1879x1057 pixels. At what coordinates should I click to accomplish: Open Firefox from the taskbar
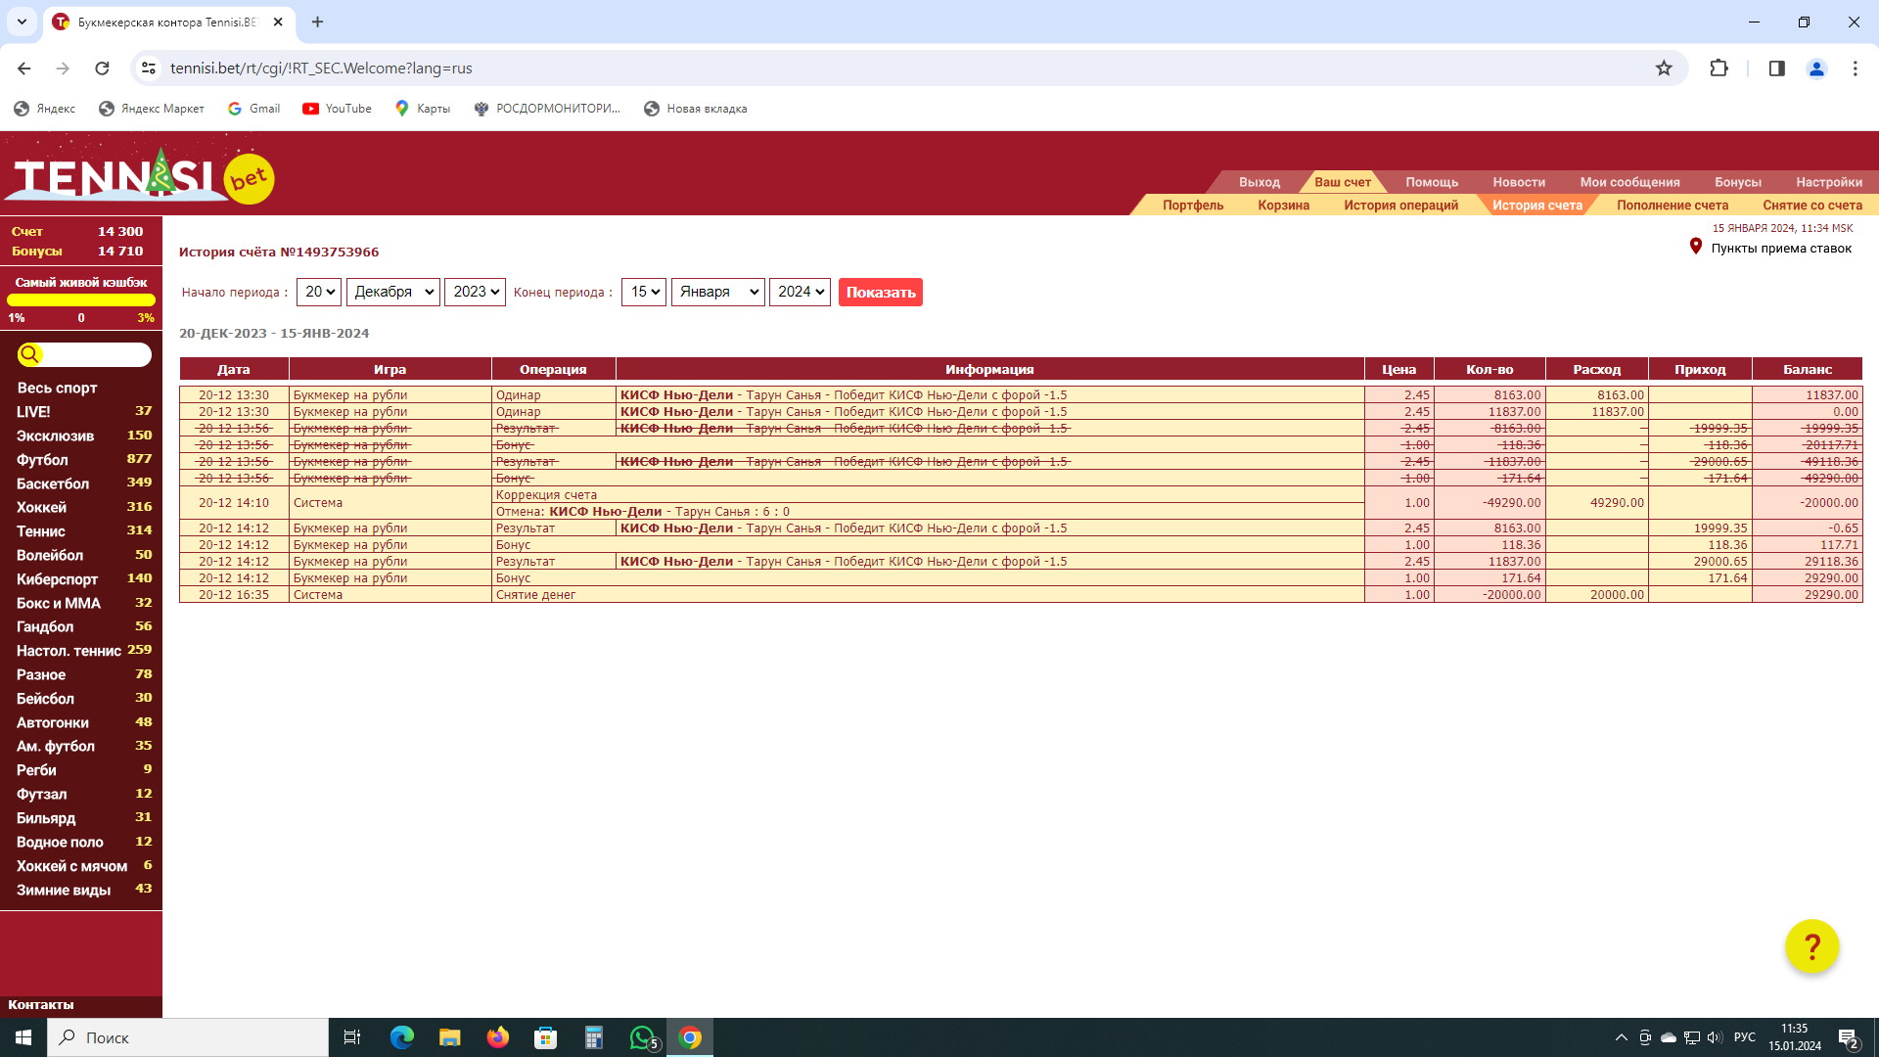(x=498, y=1037)
